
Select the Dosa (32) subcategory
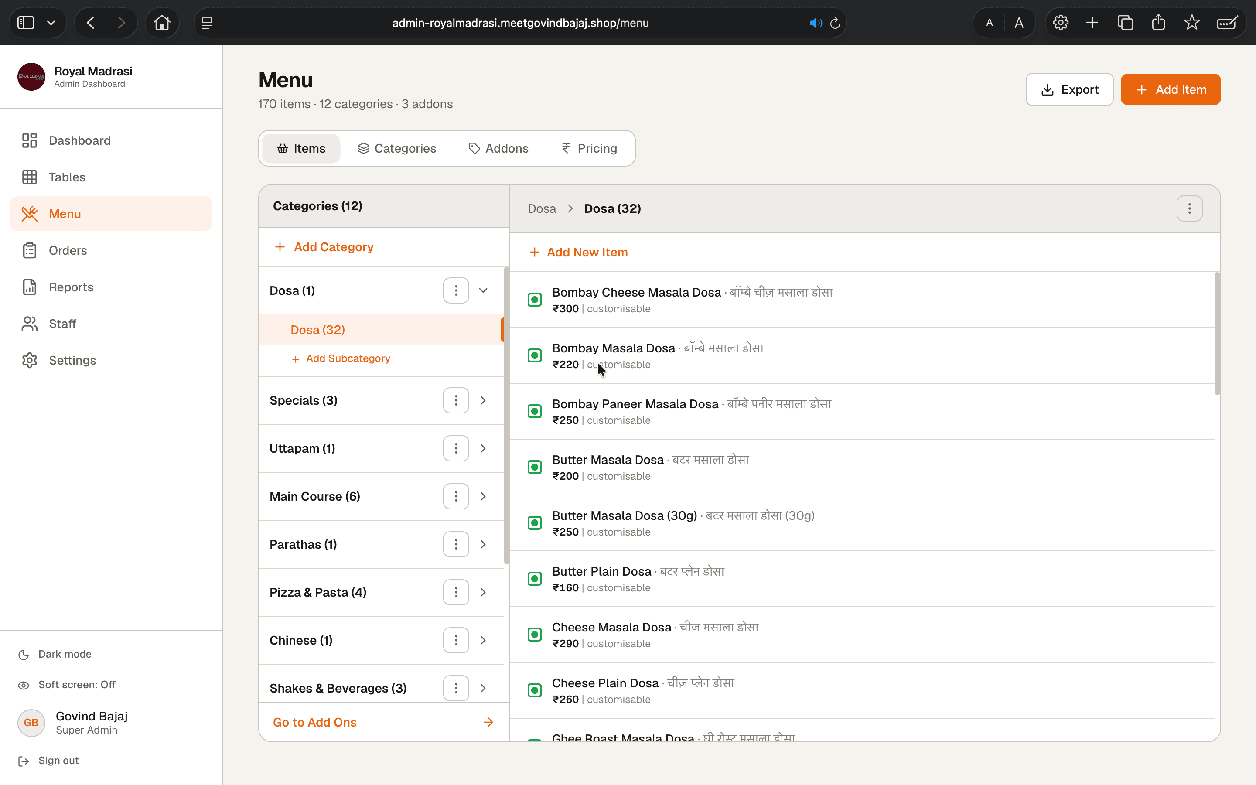381,330
